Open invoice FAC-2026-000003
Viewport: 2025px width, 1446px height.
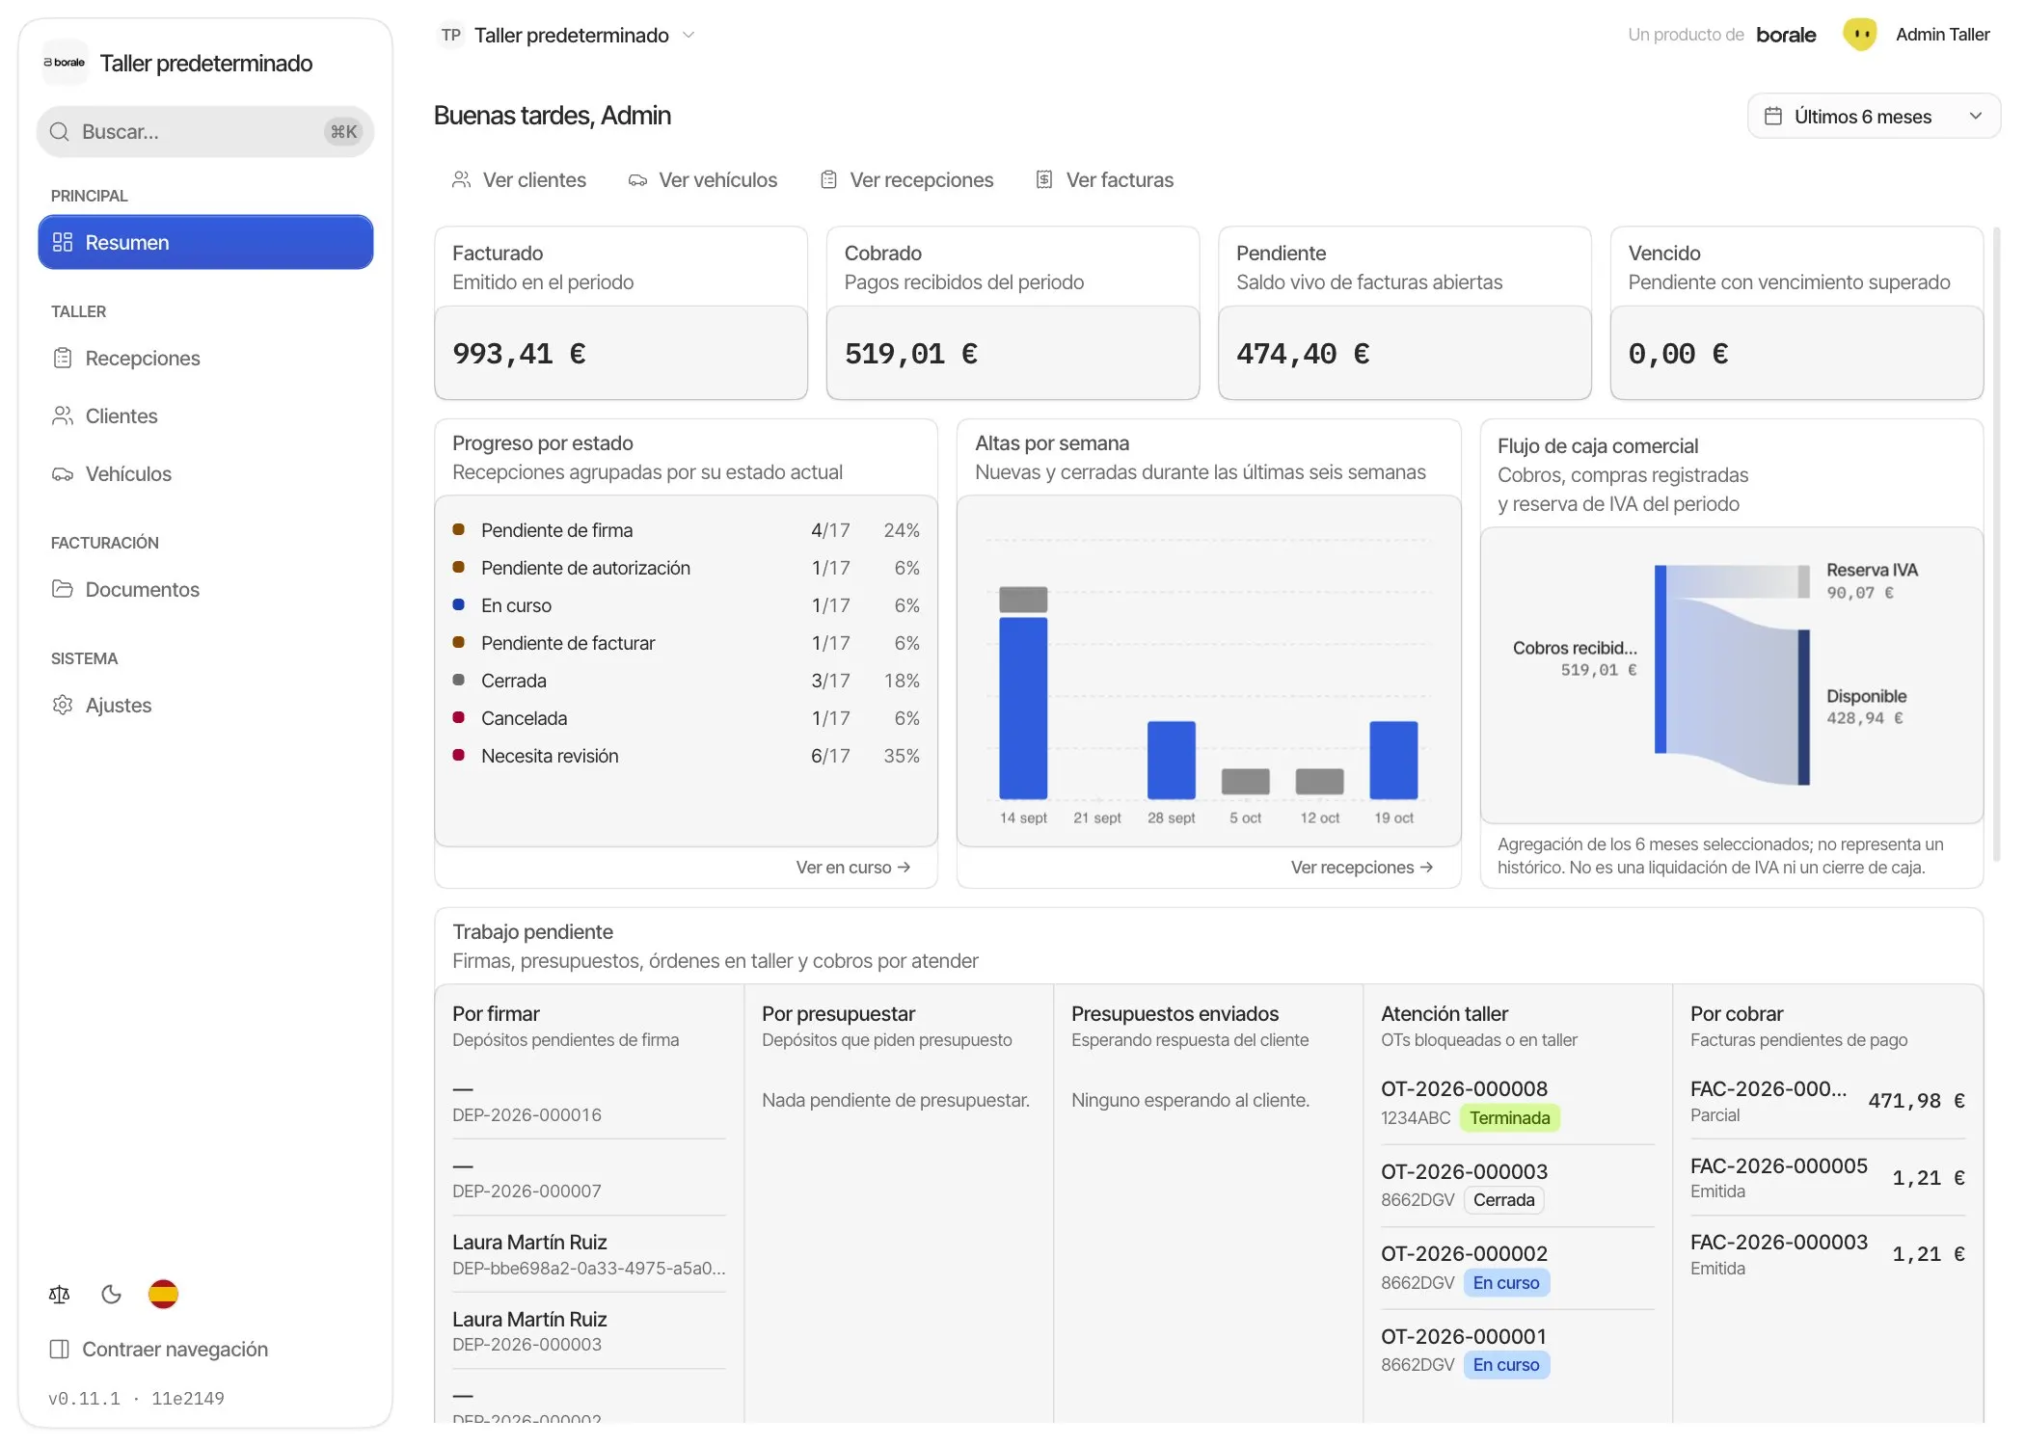pyautogui.click(x=1827, y=1254)
